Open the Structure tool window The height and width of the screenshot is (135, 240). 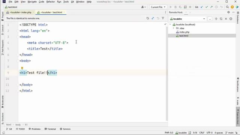3,118
